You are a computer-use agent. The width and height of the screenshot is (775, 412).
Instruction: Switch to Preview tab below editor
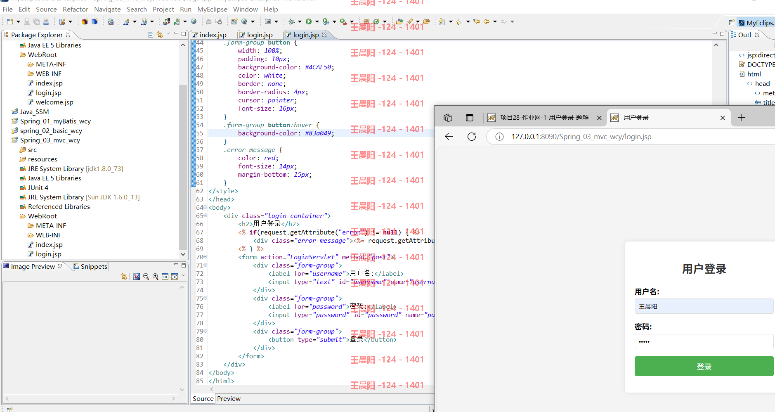coord(229,398)
